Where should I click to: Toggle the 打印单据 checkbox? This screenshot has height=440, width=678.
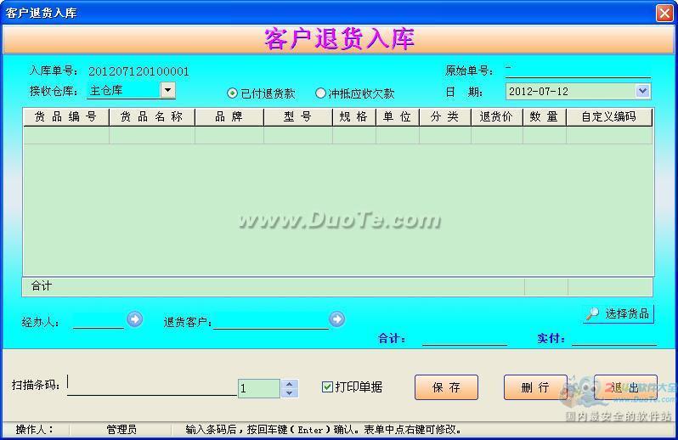327,387
